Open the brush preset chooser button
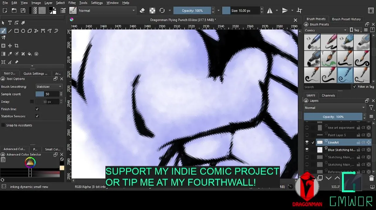This screenshot has height=210, width=376. tap(73, 10)
